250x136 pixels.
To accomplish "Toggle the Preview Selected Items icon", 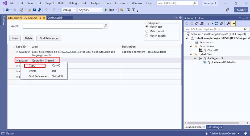I will coord(233,24).
